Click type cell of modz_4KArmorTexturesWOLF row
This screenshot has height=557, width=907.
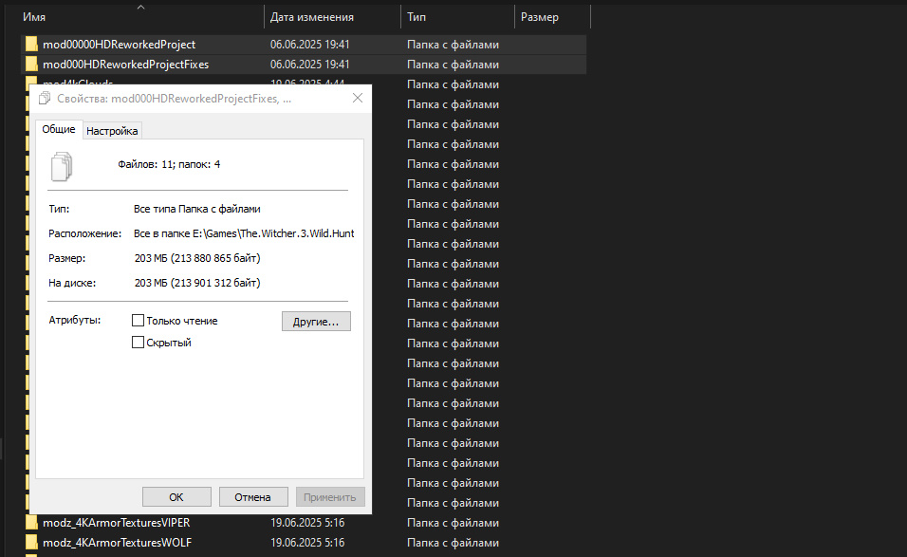453,543
